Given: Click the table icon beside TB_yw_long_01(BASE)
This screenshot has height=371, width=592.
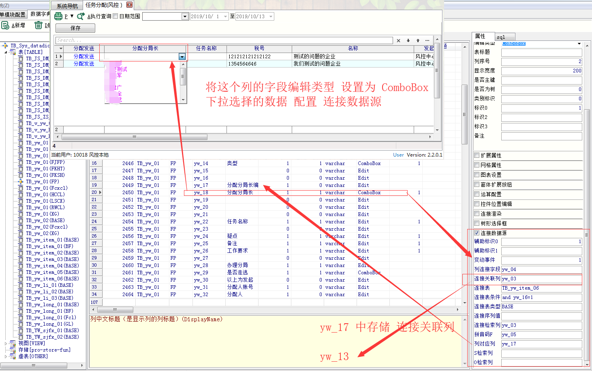Looking at the screenshot, I should click(21, 305).
